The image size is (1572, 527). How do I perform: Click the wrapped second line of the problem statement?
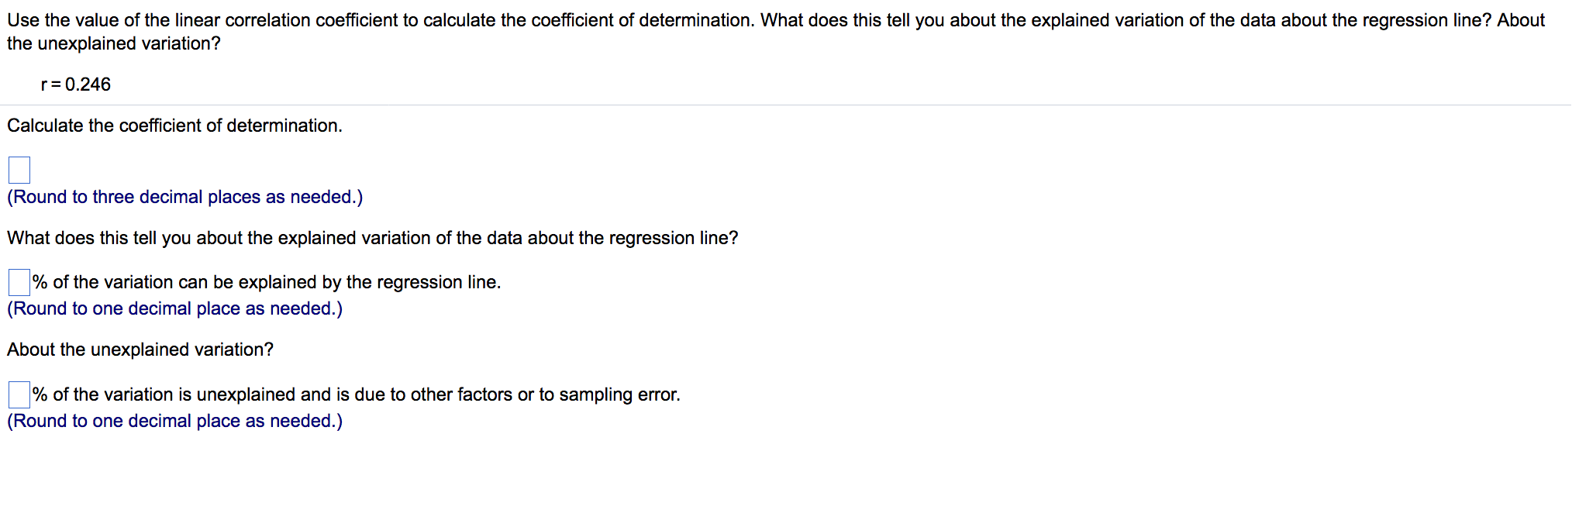[x=113, y=43]
